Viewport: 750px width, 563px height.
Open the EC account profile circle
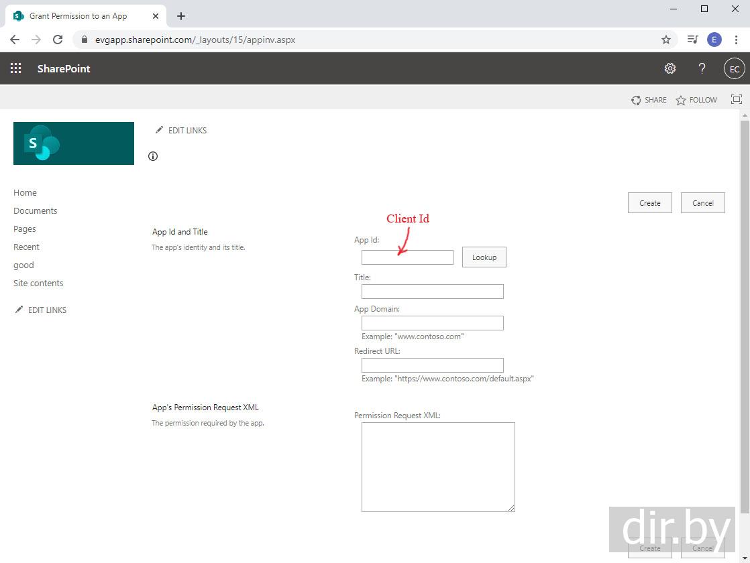734,69
